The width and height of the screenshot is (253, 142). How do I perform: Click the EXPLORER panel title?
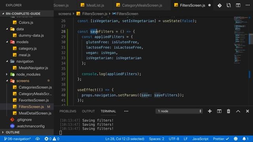coord(13,5)
